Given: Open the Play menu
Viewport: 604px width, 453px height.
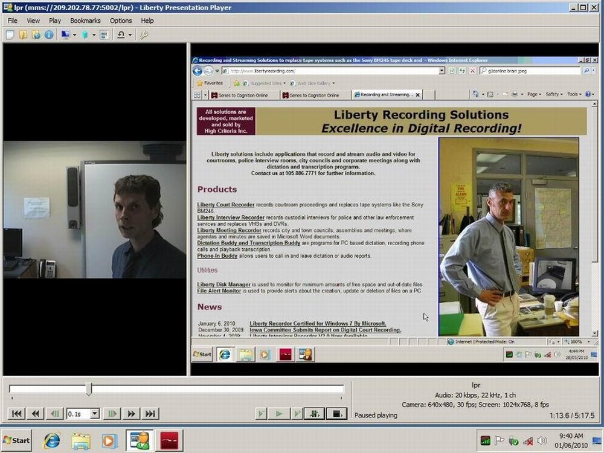Looking at the screenshot, I should [x=54, y=20].
